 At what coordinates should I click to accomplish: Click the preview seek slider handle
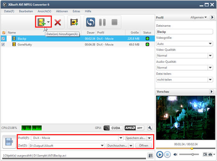pyautogui.click(x=192, y=148)
